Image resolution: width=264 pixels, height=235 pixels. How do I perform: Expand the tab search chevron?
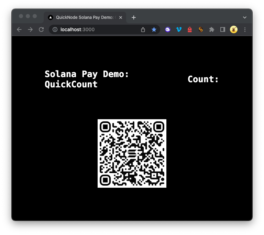[x=245, y=17]
